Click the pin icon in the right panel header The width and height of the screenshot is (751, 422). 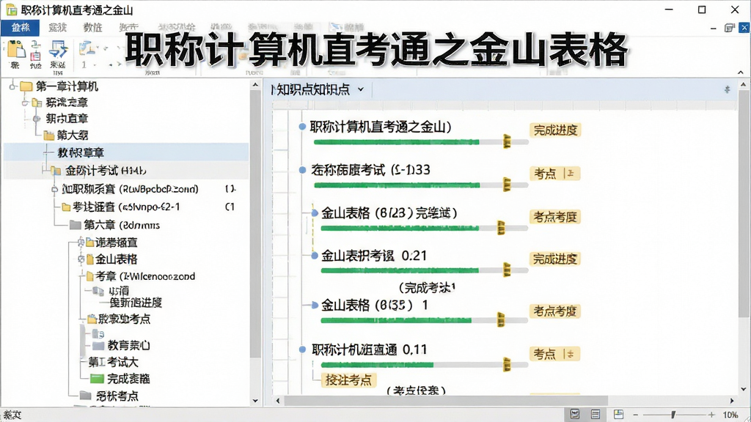(727, 89)
